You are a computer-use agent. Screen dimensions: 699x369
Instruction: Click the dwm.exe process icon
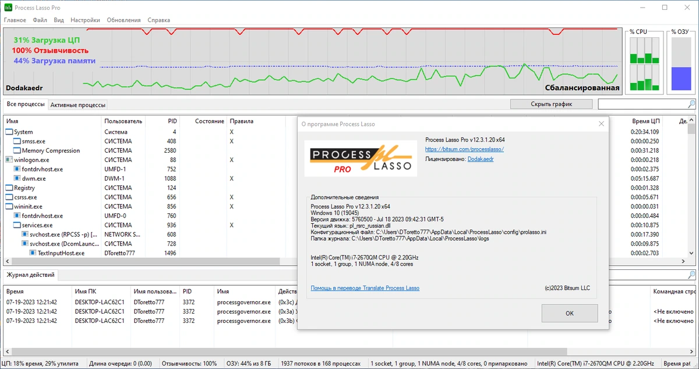(x=17, y=179)
